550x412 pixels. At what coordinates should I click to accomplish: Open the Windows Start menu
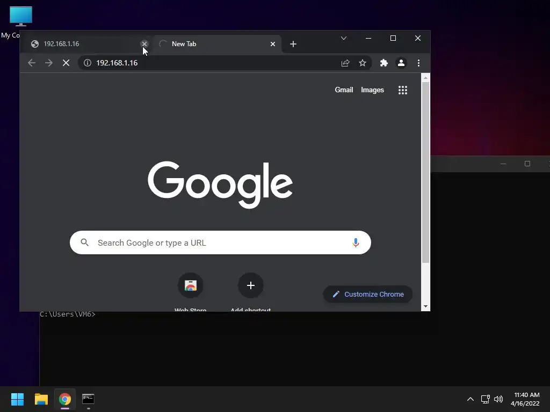[17, 399]
